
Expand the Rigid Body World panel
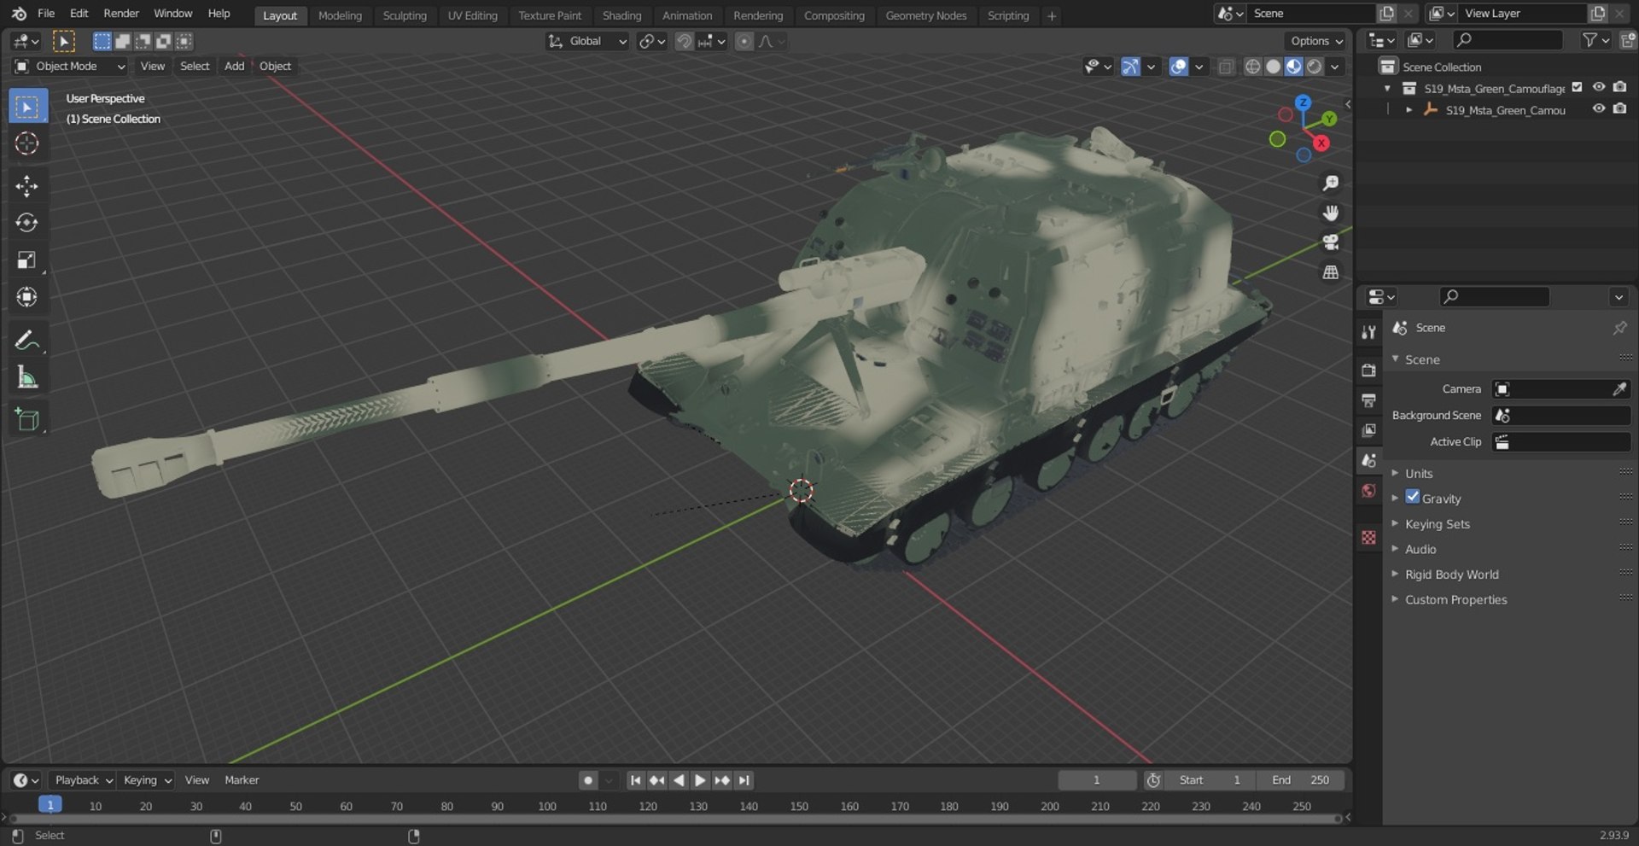pos(1451,575)
